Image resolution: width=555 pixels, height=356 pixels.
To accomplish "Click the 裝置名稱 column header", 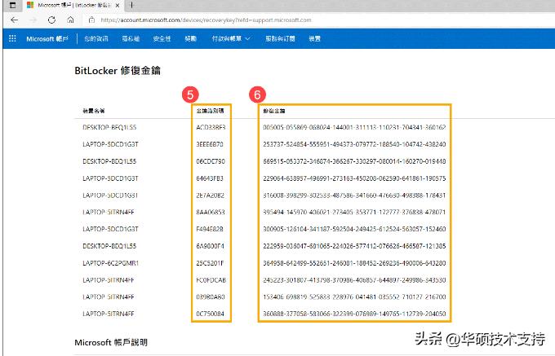I will click(93, 111).
